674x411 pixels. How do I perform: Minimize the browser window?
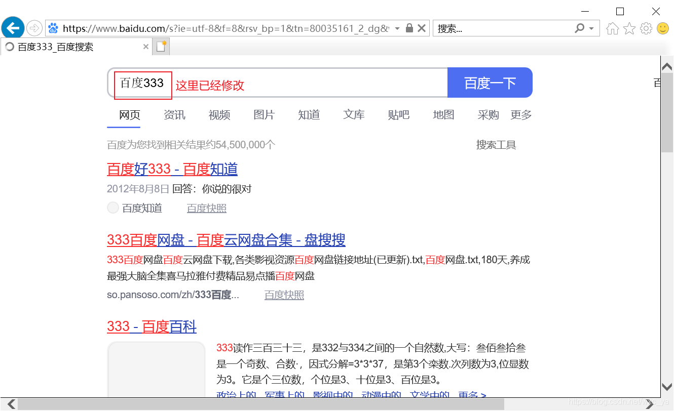tap(586, 11)
